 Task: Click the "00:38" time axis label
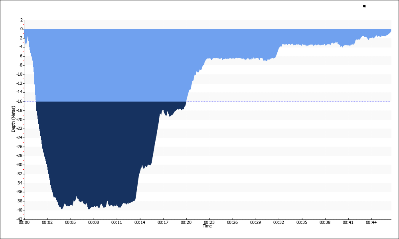(x=325, y=222)
